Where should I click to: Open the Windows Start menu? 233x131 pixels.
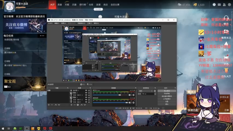tap(3, 128)
